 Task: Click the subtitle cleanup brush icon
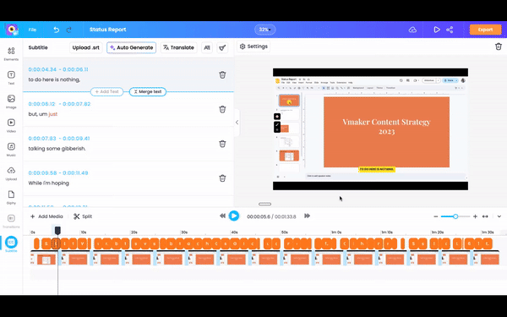(x=222, y=47)
